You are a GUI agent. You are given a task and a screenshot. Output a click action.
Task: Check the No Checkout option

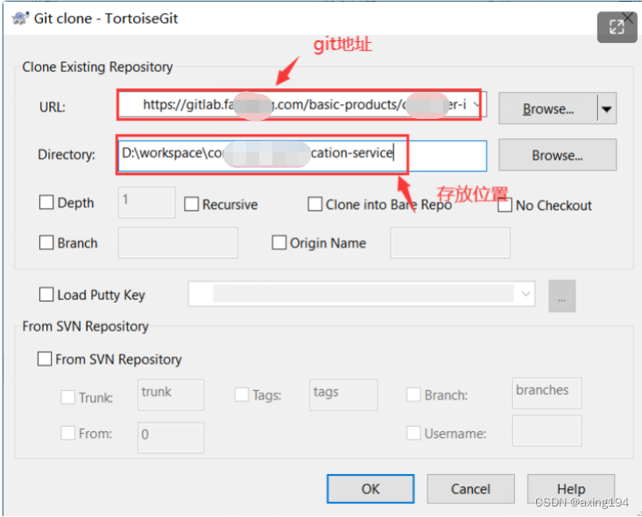pos(504,205)
